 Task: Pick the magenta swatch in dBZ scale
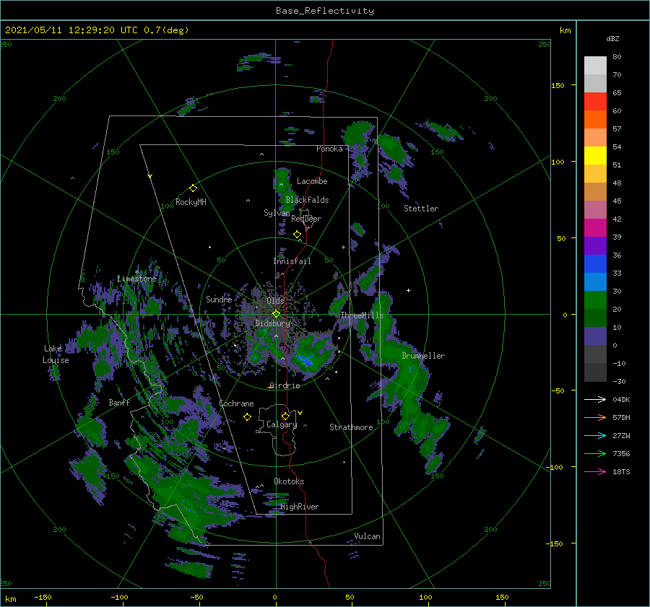595,227
